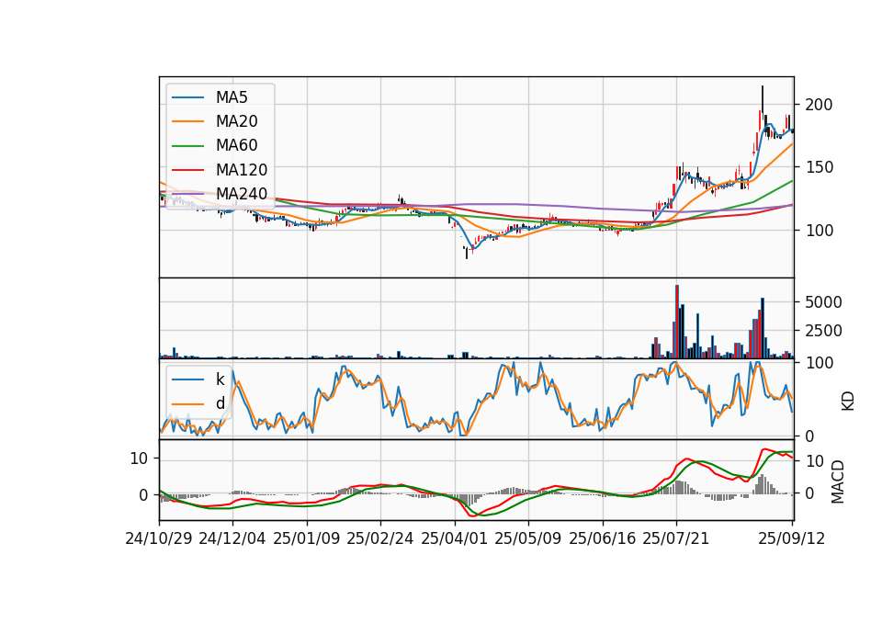Click the 25/06/16 date label
This screenshot has height=634, width=882.
tap(603, 539)
